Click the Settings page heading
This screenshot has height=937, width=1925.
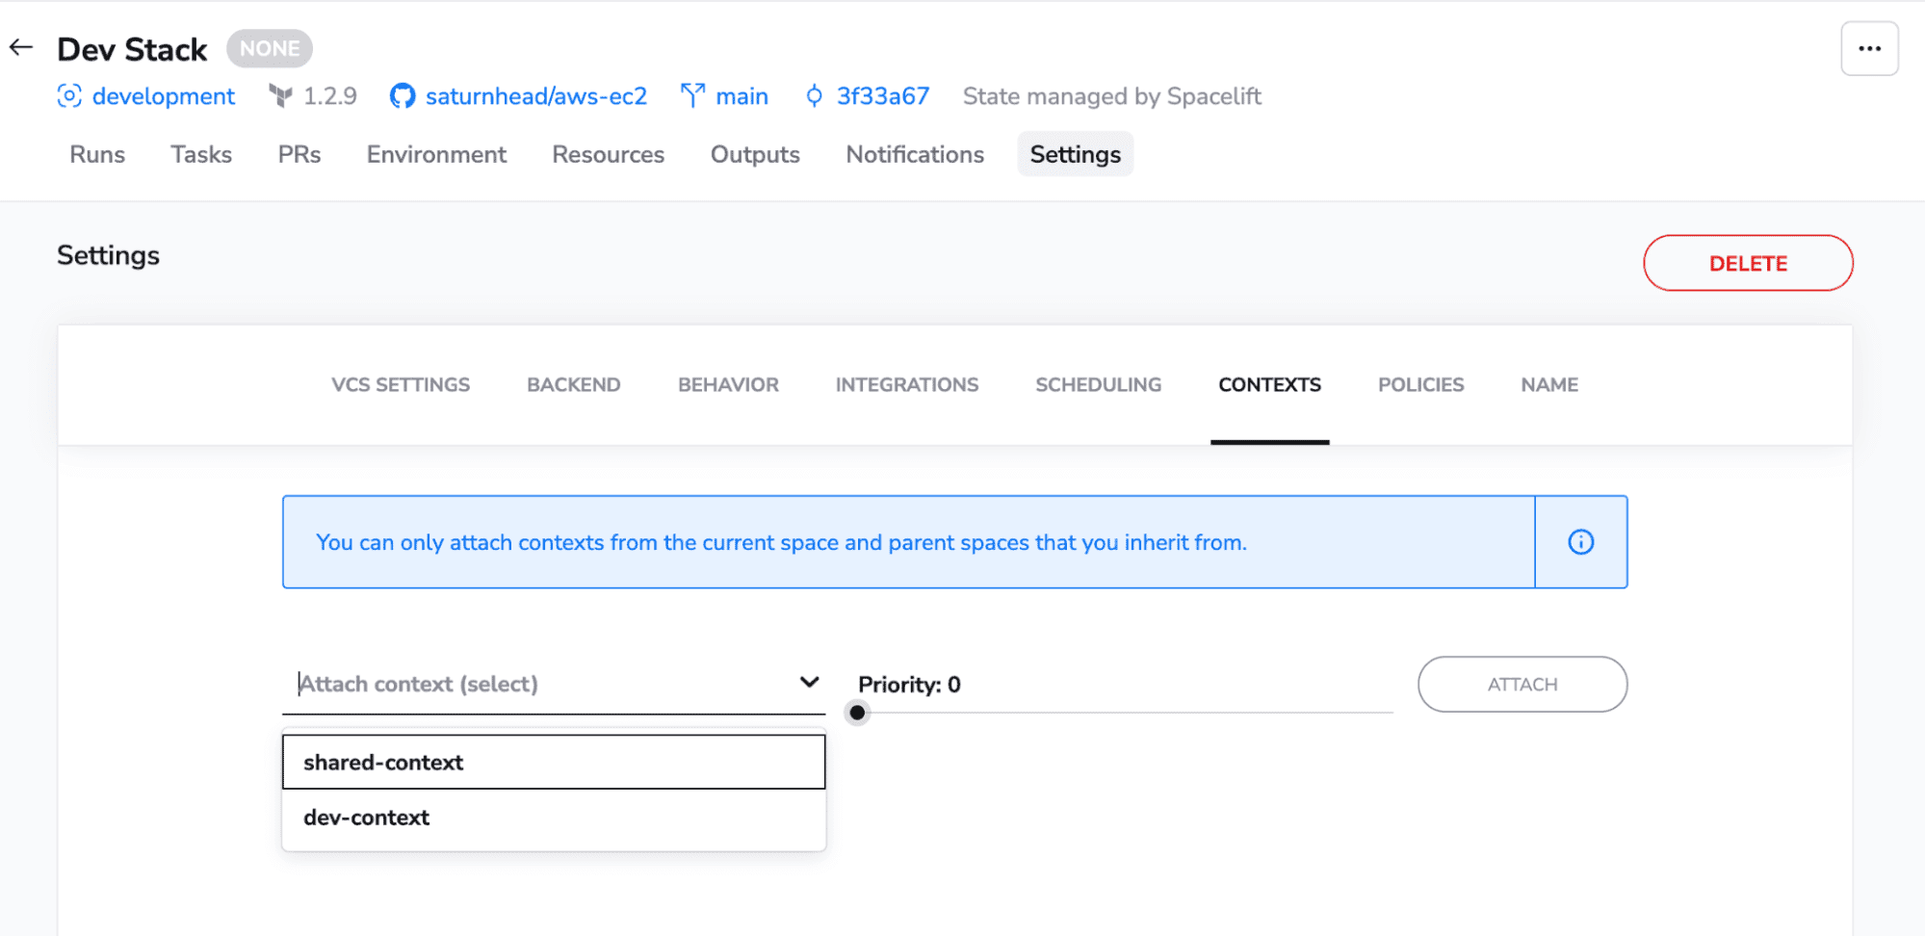click(108, 255)
